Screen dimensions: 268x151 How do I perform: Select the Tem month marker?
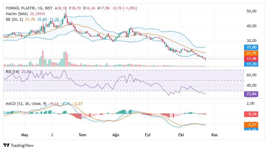pyautogui.click(x=82, y=135)
